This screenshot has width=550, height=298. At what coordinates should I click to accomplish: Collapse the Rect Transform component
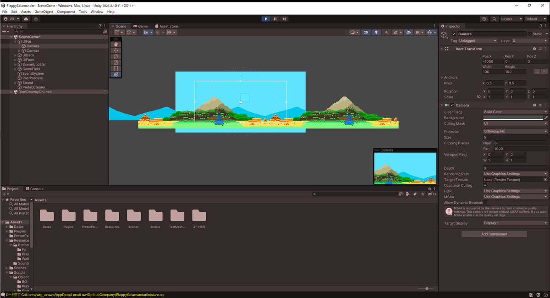[x=442, y=49]
